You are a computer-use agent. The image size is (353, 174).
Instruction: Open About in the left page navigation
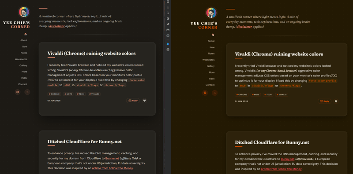coord(24,40)
